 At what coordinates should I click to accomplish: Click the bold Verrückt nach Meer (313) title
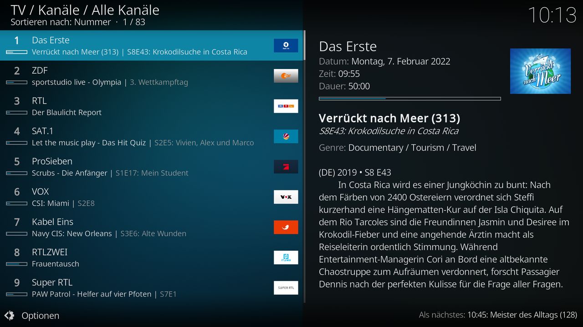[389, 119]
